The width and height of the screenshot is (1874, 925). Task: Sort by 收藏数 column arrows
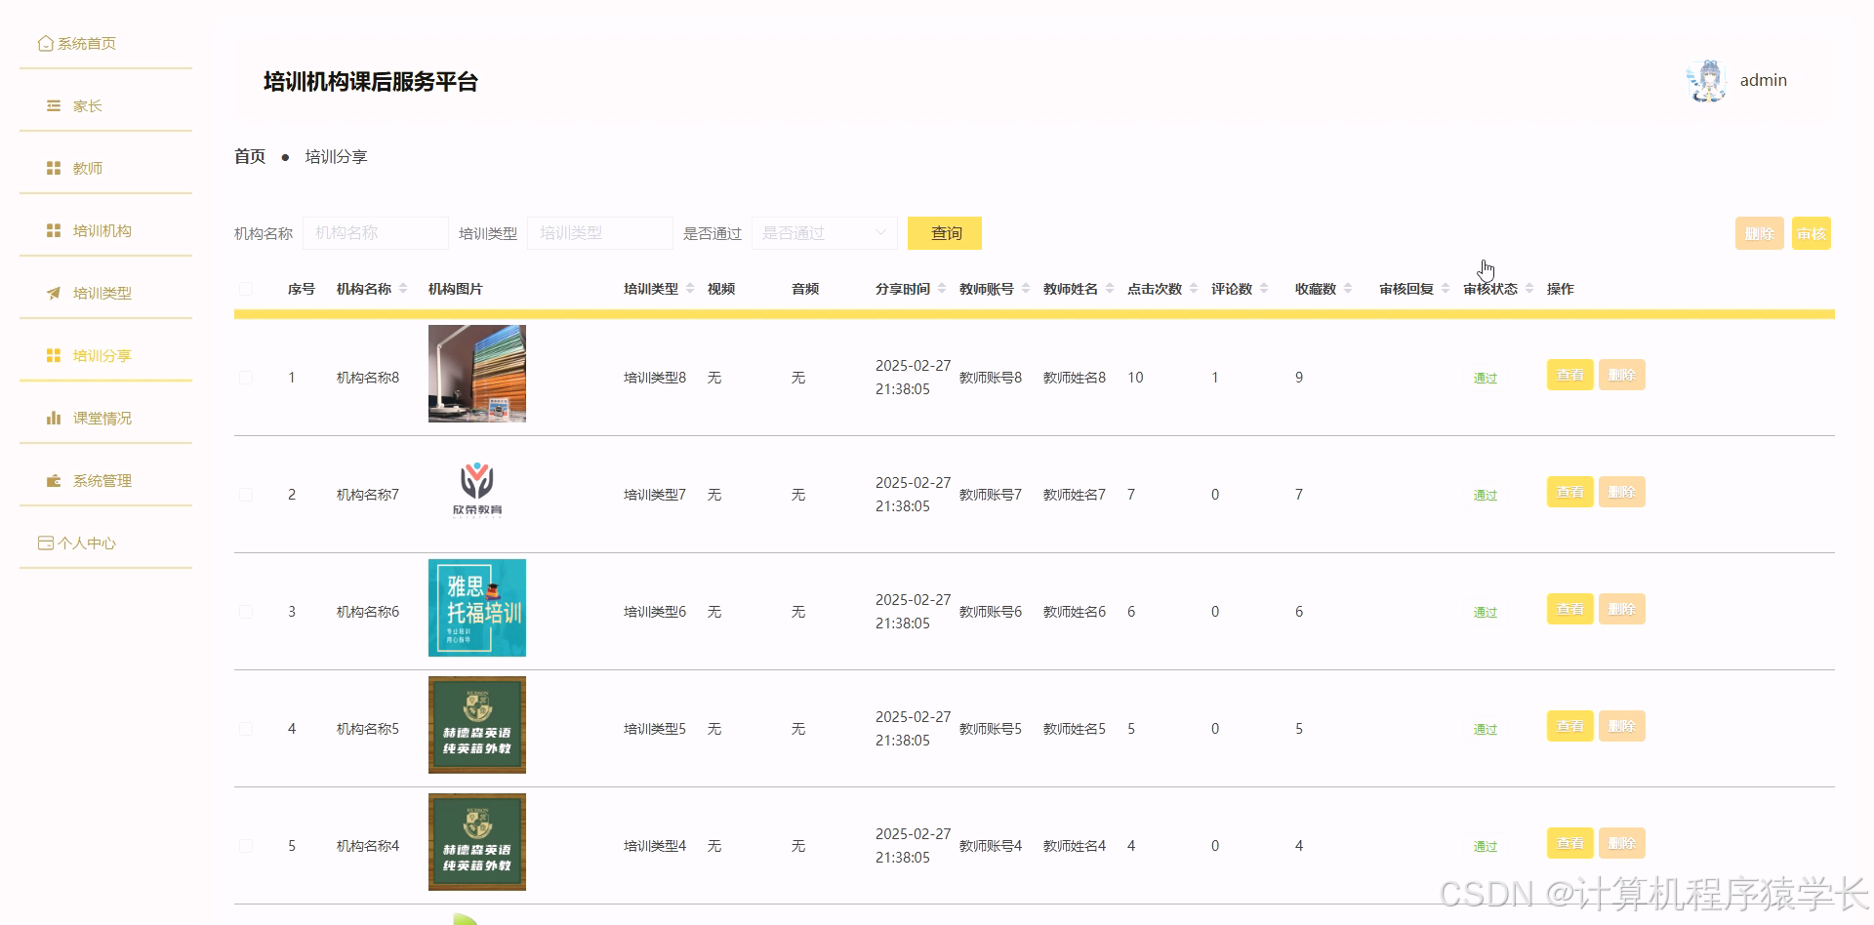point(1348,289)
